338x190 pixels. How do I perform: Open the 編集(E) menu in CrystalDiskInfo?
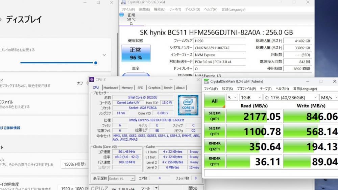click(144, 9)
